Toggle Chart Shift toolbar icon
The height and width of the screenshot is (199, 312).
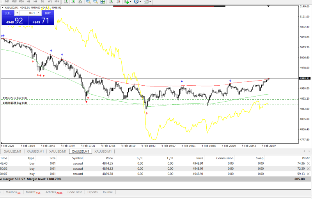point(119,2)
